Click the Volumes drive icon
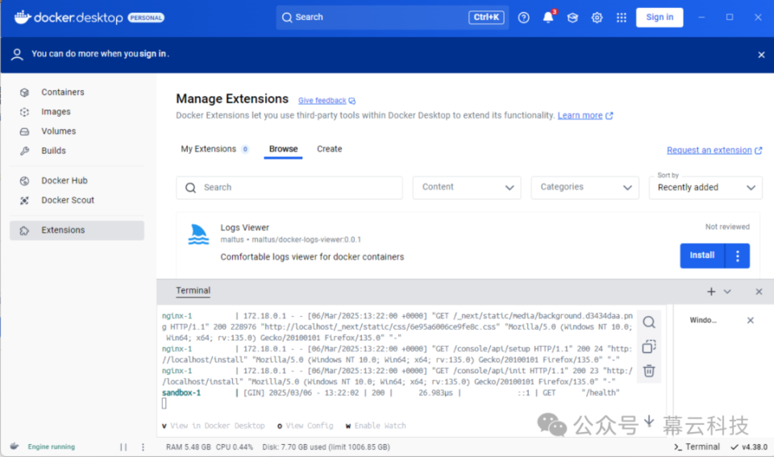 click(24, 131)
